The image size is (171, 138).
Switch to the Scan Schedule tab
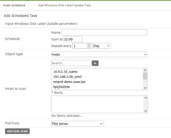14,5
